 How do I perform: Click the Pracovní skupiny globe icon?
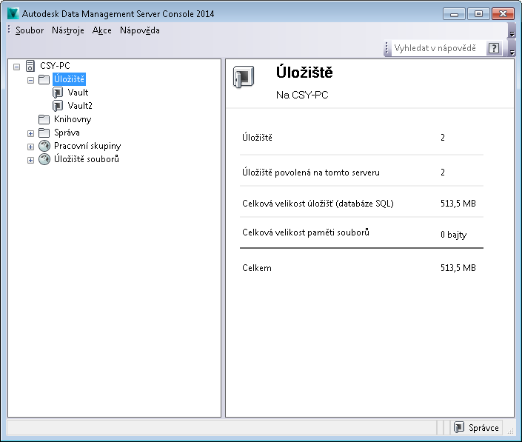44,146
